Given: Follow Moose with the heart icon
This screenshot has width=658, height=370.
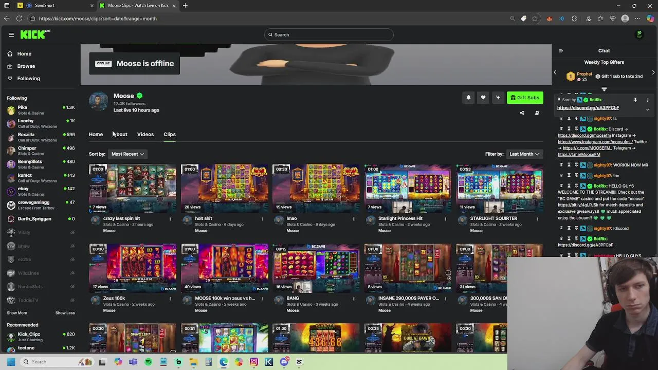Looking at the screenshot, I should coord(483,98).
